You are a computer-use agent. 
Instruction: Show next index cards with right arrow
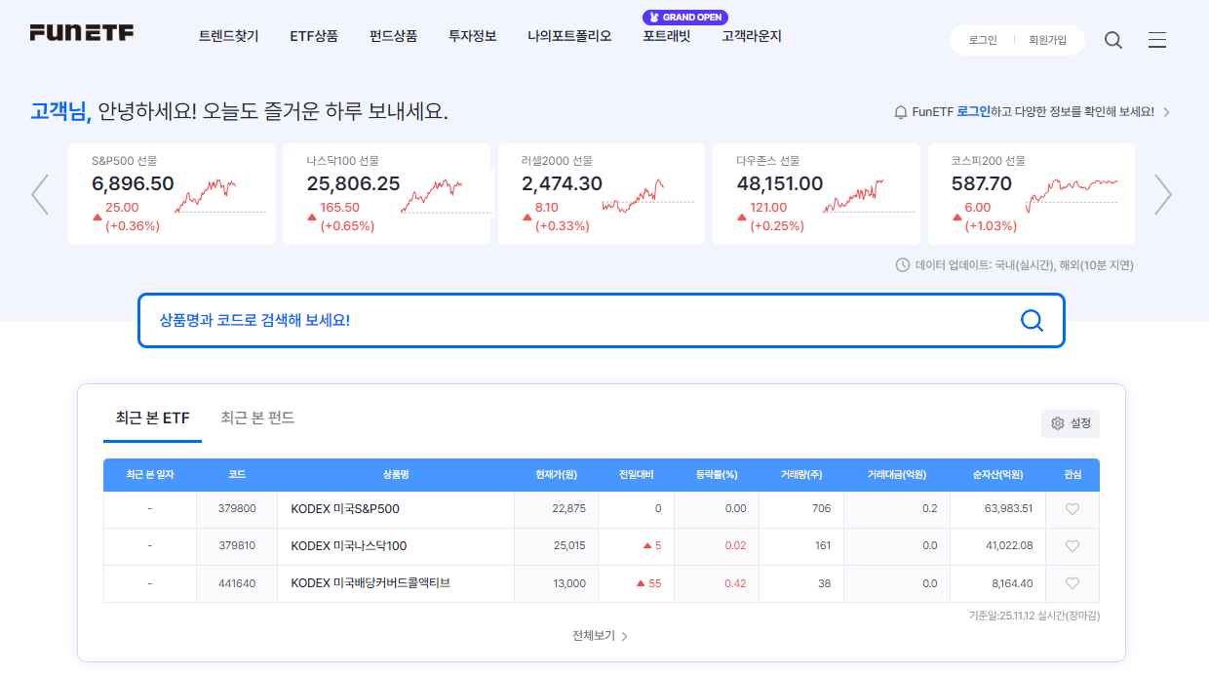tap(1163, 194)
